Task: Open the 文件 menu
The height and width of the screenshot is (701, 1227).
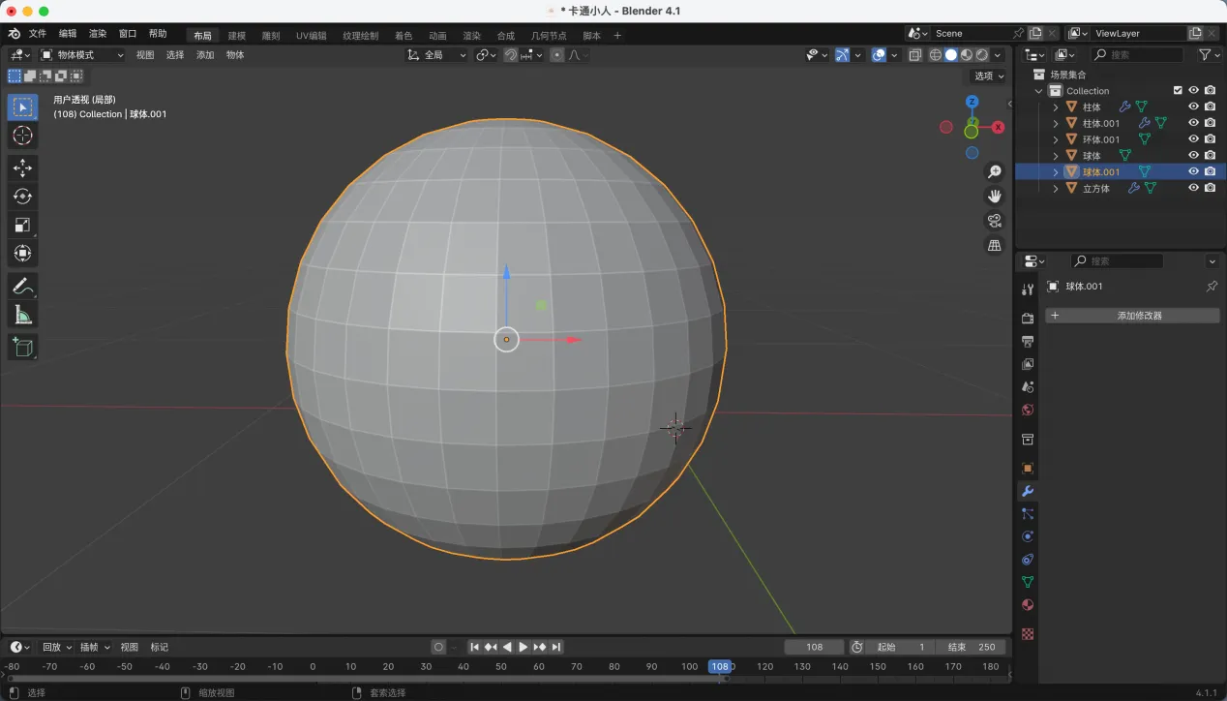Action: click(38, 34)
